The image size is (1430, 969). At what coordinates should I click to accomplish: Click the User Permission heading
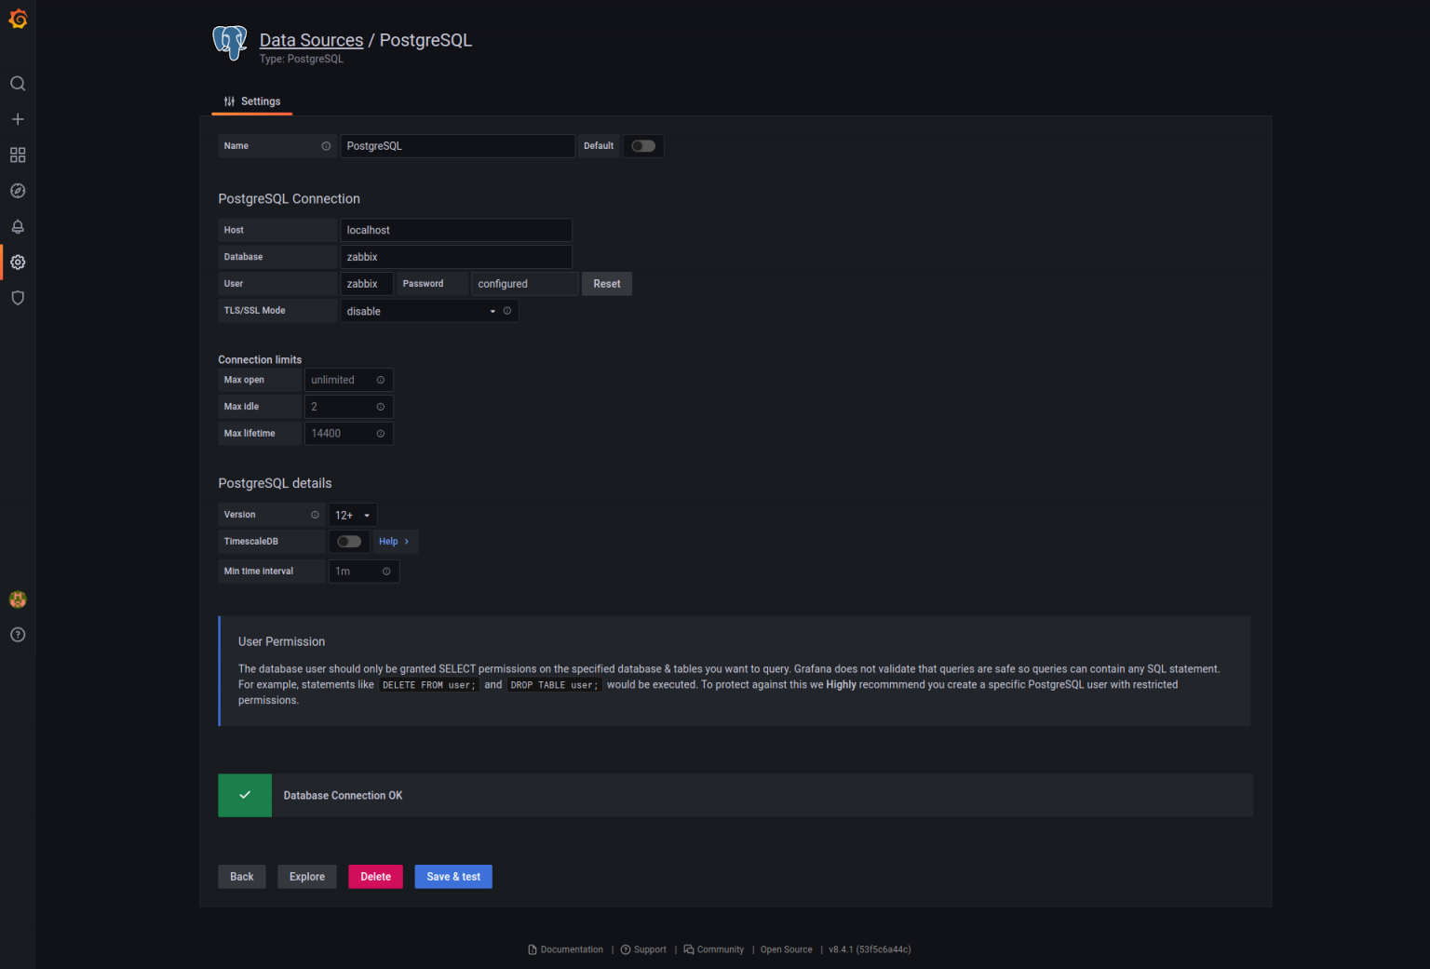(x=281, y=641)
